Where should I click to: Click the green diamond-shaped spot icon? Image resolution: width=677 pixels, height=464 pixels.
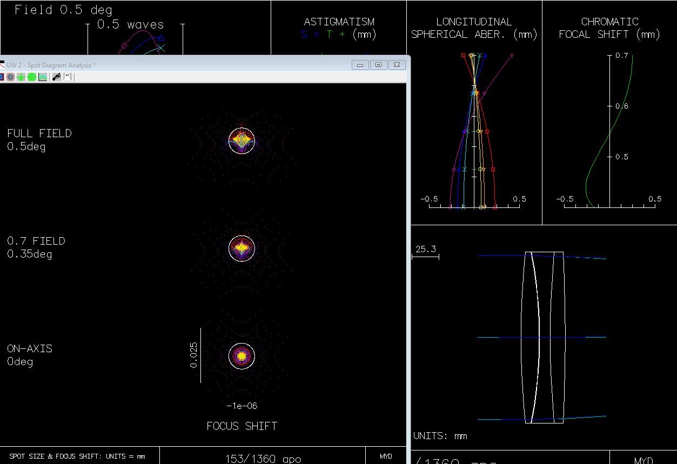[x=21, y=77]
